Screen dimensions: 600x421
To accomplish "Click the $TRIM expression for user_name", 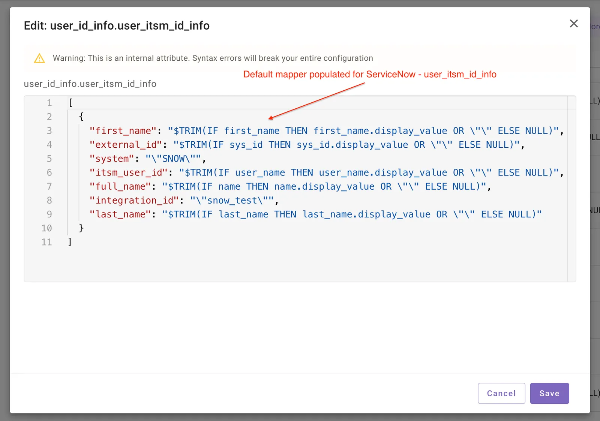I will tap(369, 172).
